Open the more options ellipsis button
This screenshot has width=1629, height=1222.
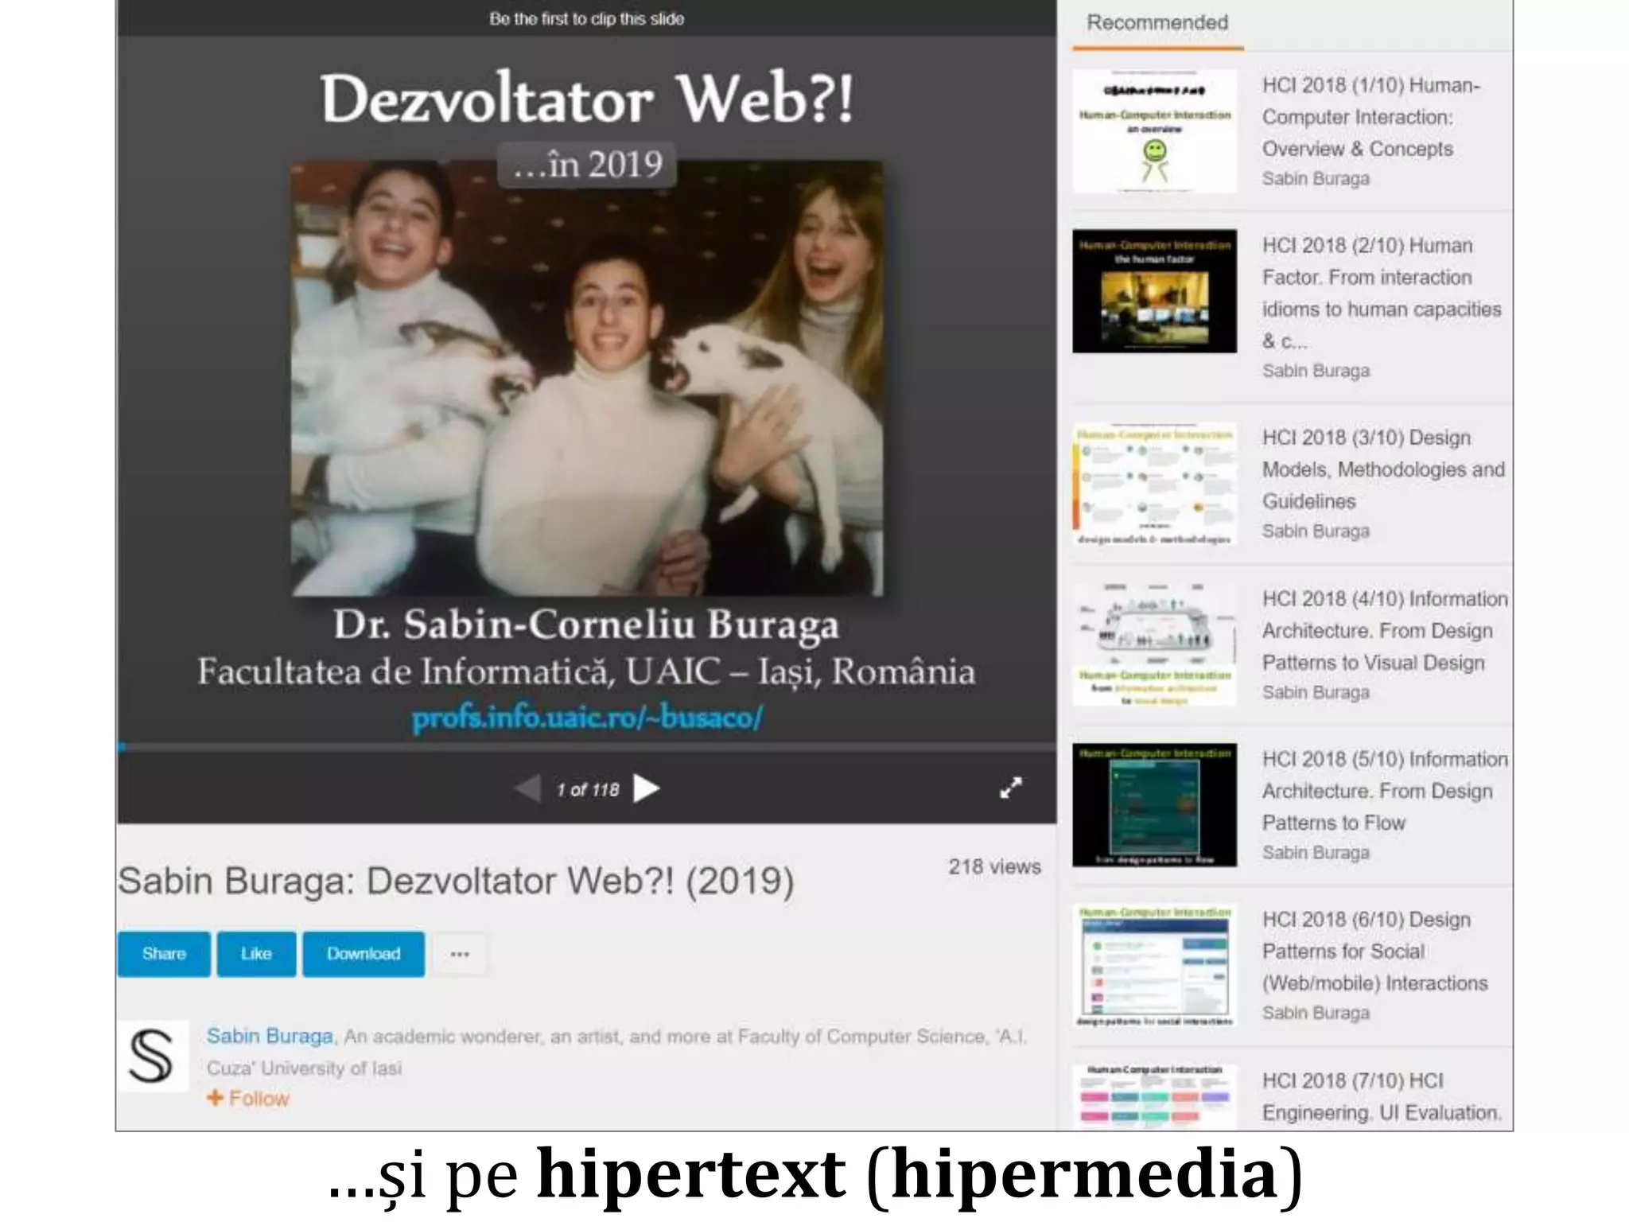pos(460,954)
